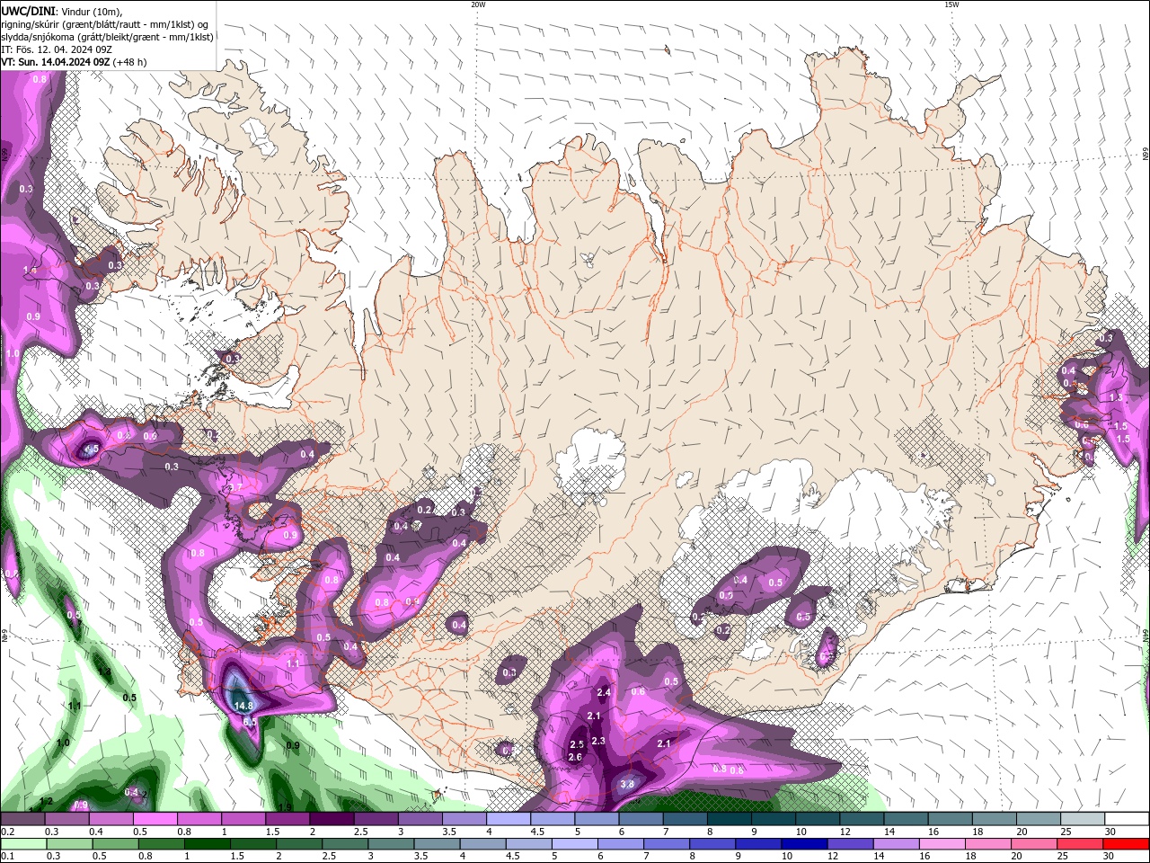The height and width of the screenshot is (863, 1150).
Task: Pick the snow-scale swatch between 1 and 1.5
Action: pyautogui.click(x=243, y=819)
